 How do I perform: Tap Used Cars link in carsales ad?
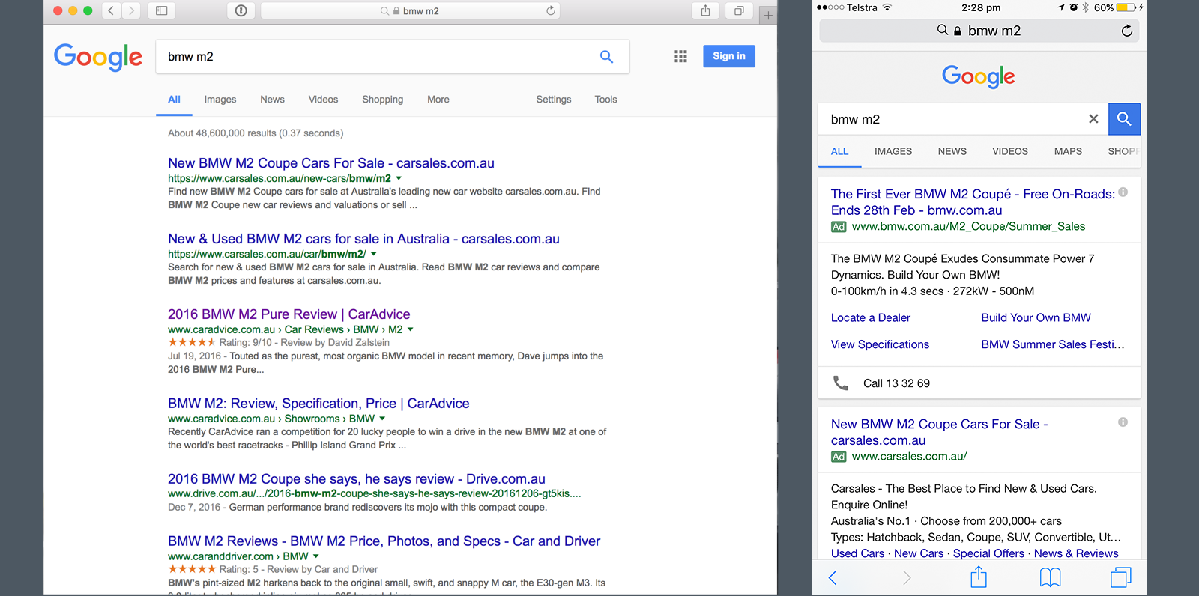857,553
